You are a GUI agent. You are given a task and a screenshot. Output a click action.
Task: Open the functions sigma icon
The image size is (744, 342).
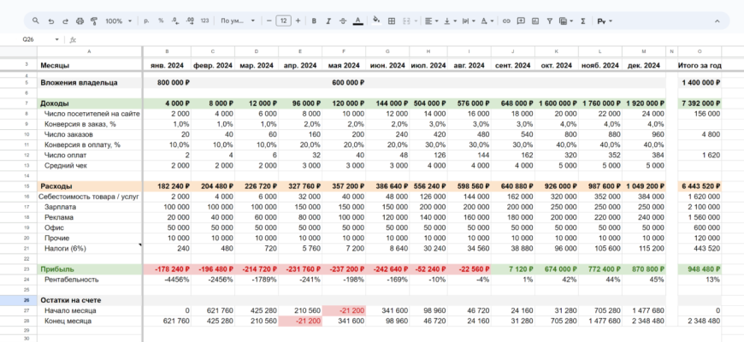click(x=583, y=21)
